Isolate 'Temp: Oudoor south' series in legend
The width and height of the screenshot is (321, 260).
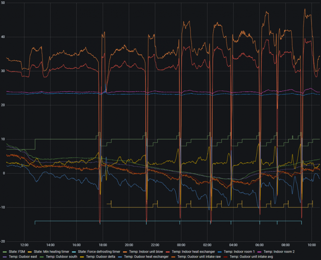point(60,257)
